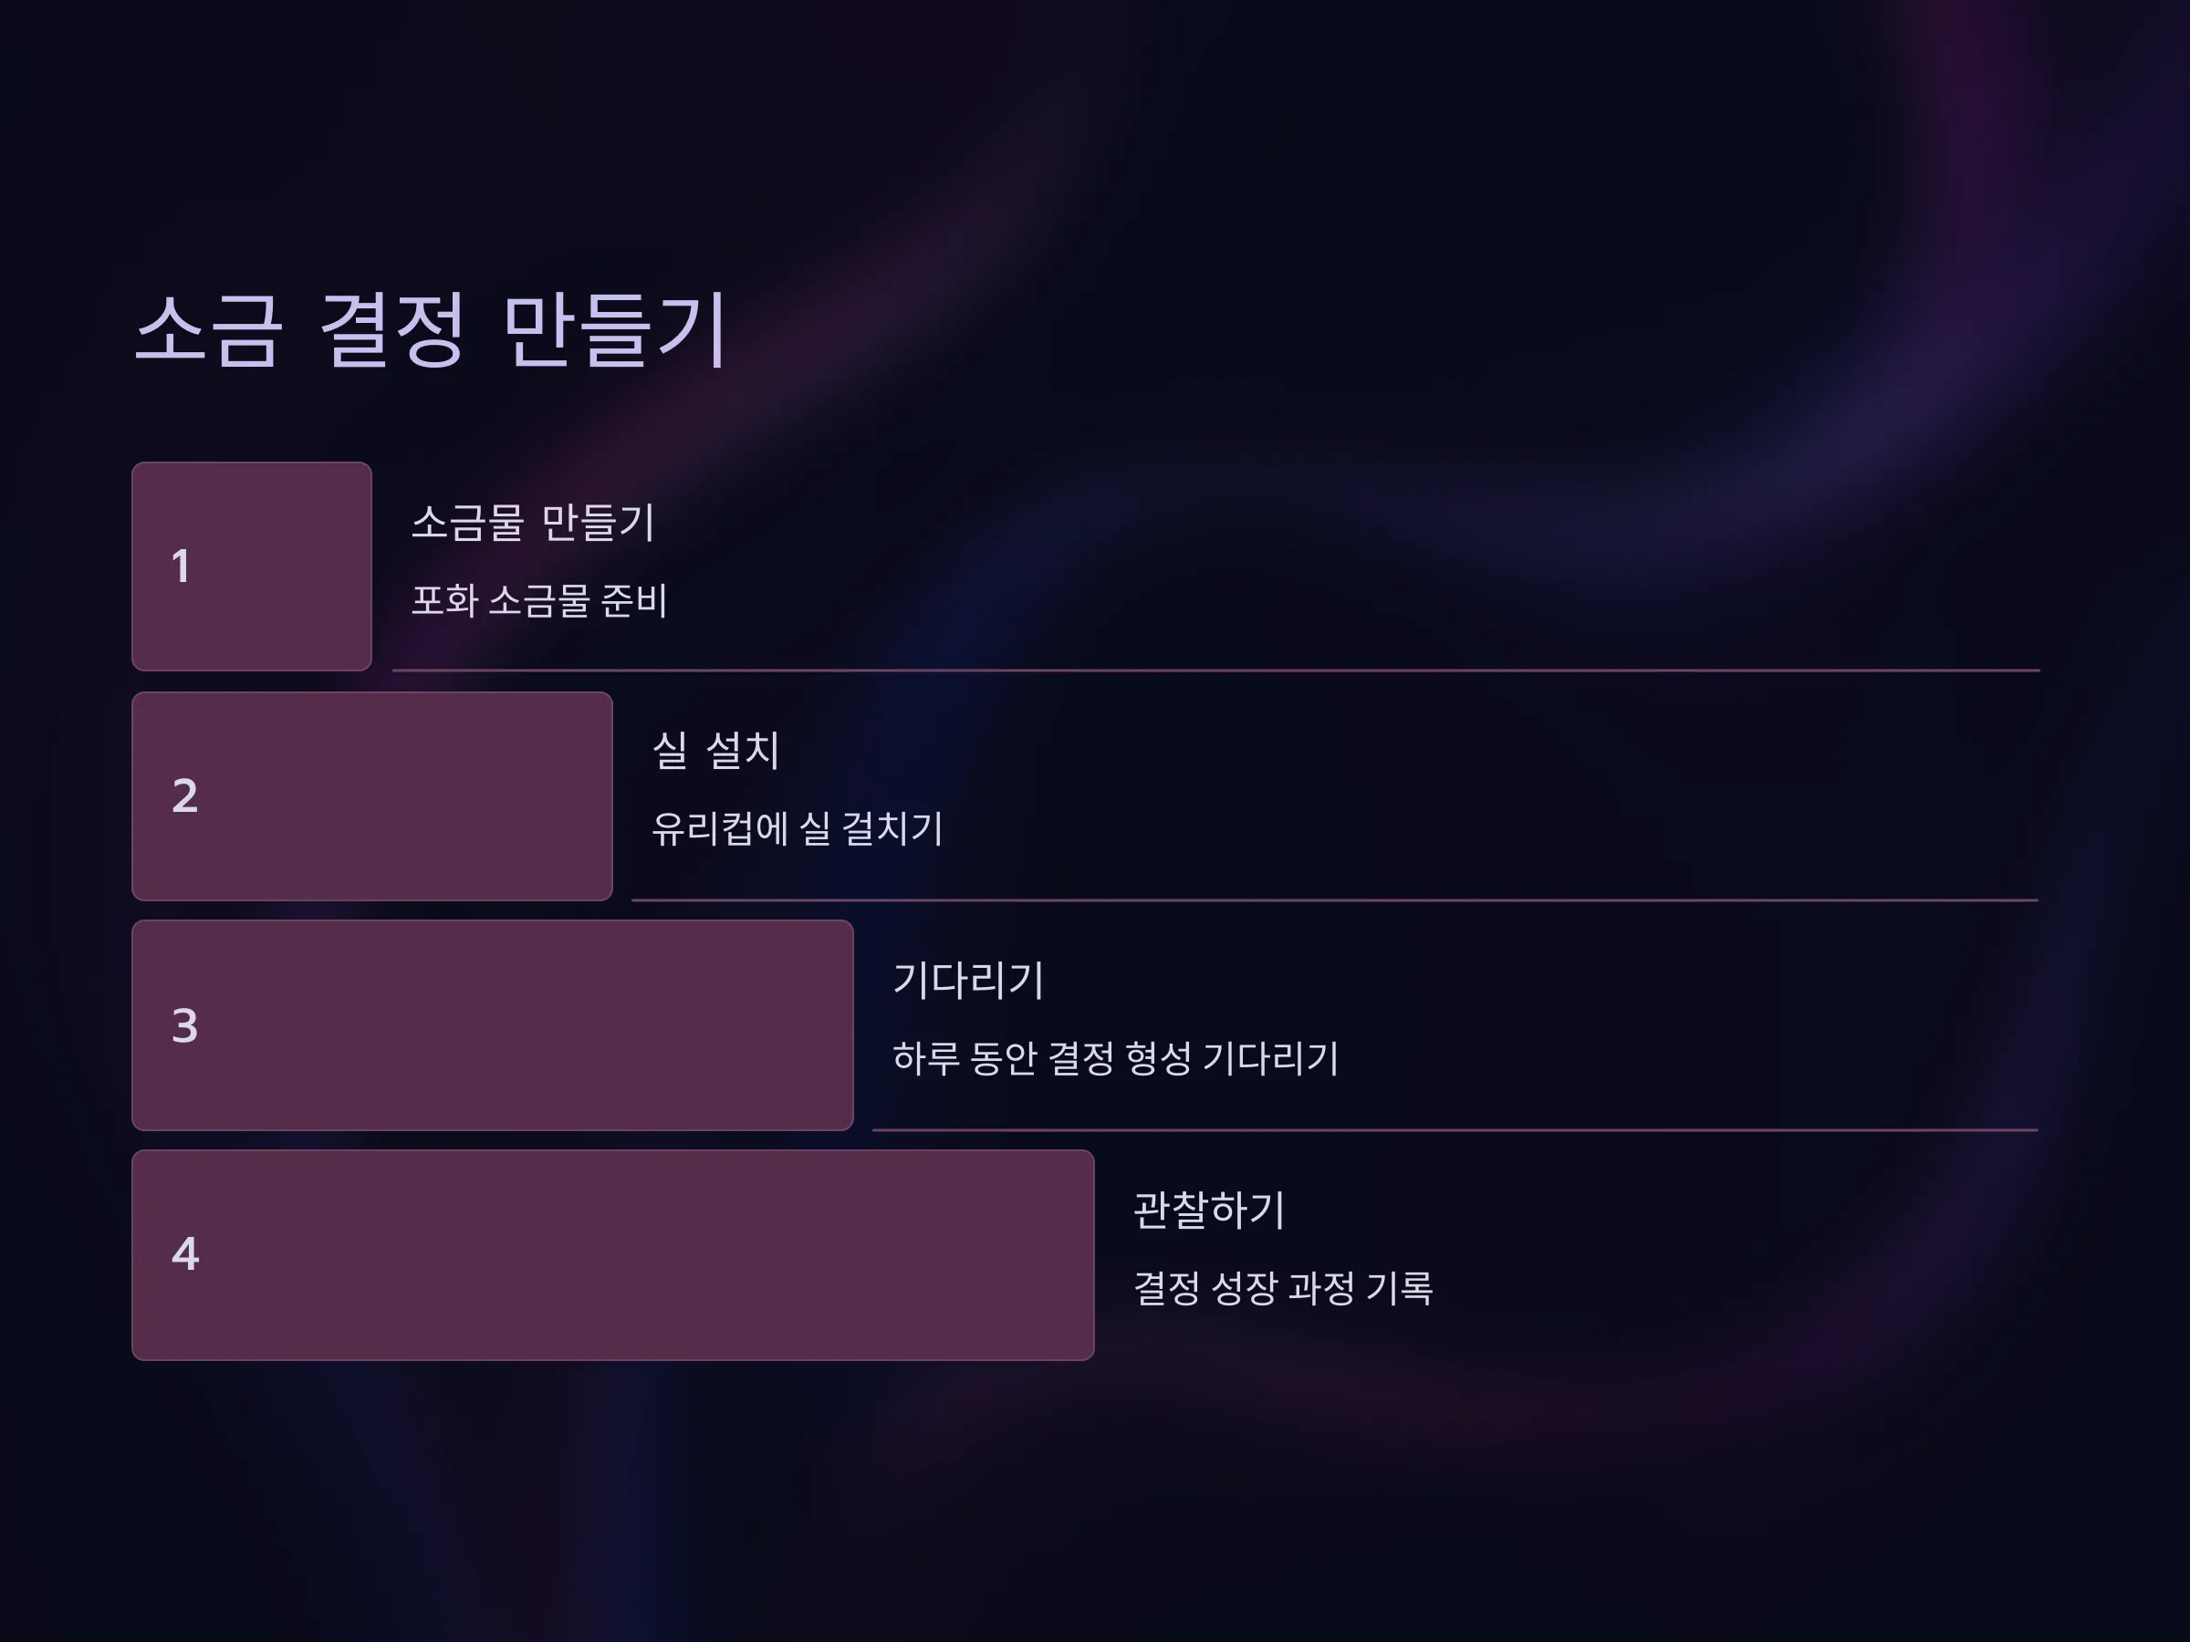Click the text 하루 동안 결정 형성 기다리기
This screenshot has width=2190, height=1642.
1116,1058
